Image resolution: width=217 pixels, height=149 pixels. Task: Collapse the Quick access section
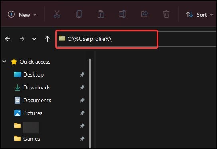click(x=4, y=61)
